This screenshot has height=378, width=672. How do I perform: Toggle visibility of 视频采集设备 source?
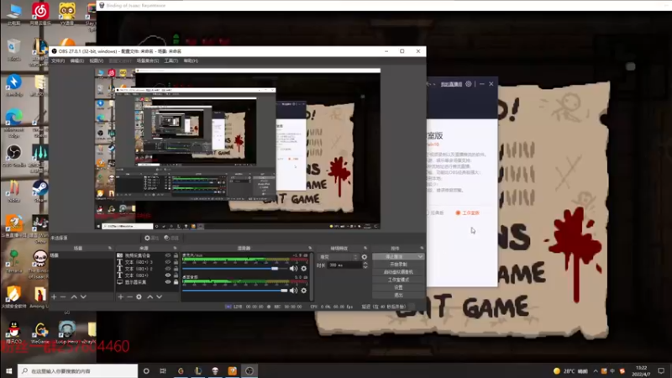[168, 255]
